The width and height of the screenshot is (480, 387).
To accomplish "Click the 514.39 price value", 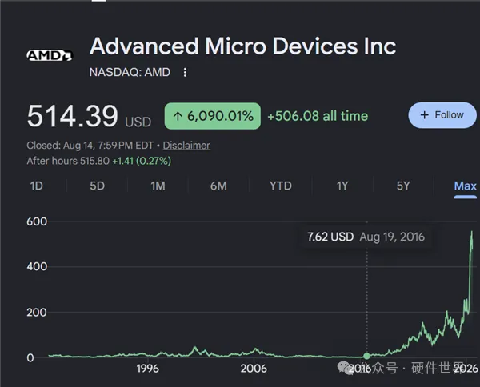I will pyautogui.click(x=72, y=116).
